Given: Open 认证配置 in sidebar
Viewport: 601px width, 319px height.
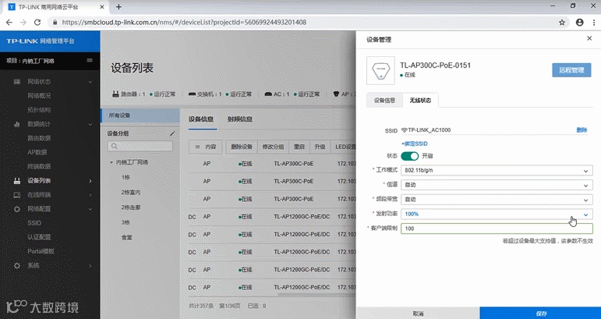Looking at the screenshot, I should pos(39,237).
